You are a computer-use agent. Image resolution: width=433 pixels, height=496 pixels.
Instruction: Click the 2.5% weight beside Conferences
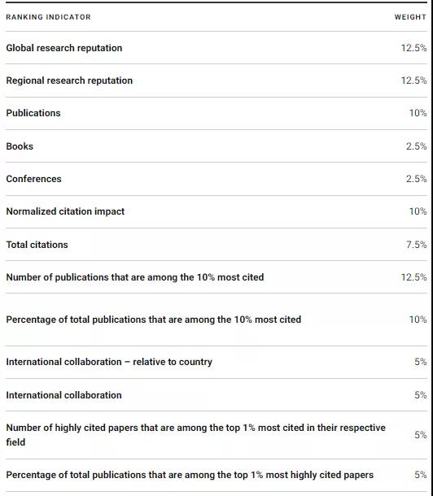416,179
